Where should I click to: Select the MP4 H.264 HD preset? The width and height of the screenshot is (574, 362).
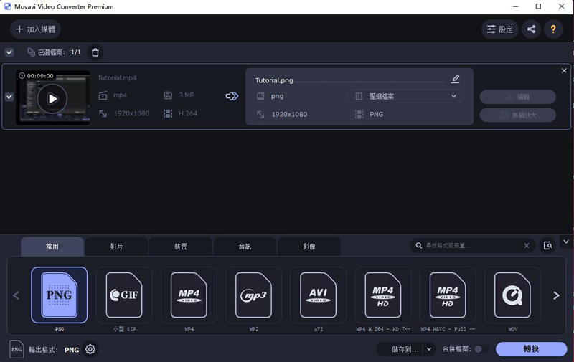coord(383,295)
